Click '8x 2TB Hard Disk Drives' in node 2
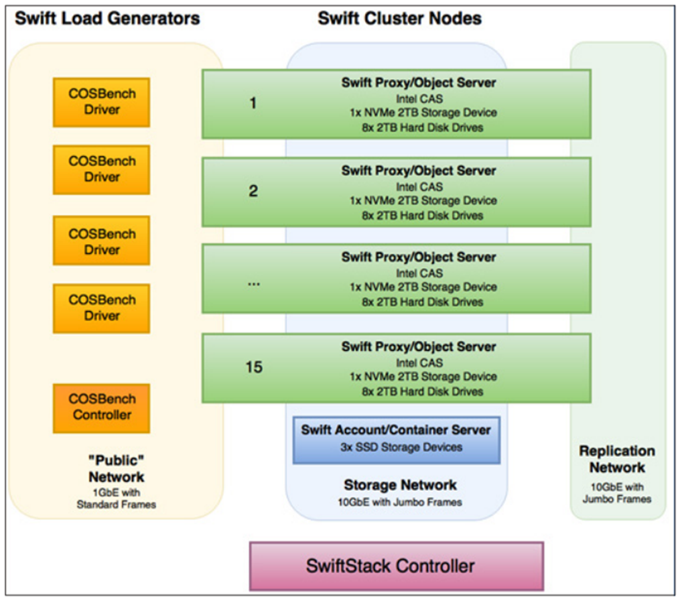Image resolution: width=680 pixels, height=601 pixels. (422, 216)
